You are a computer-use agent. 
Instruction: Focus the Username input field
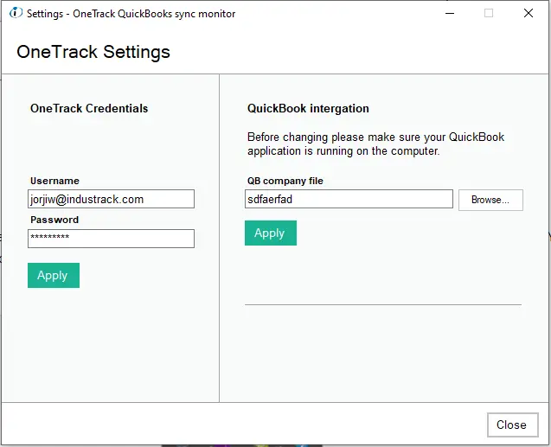111,199
